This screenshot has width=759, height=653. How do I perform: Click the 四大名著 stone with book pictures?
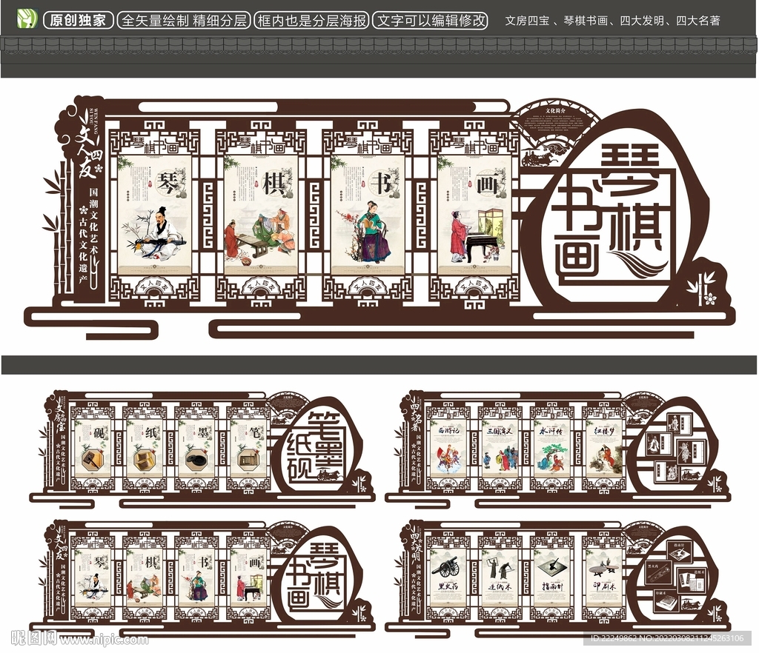click(674, 447)
